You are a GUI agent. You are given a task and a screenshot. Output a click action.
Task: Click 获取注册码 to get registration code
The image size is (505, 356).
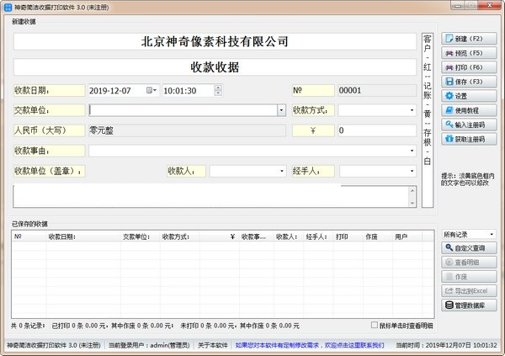[x=469, y=139]
